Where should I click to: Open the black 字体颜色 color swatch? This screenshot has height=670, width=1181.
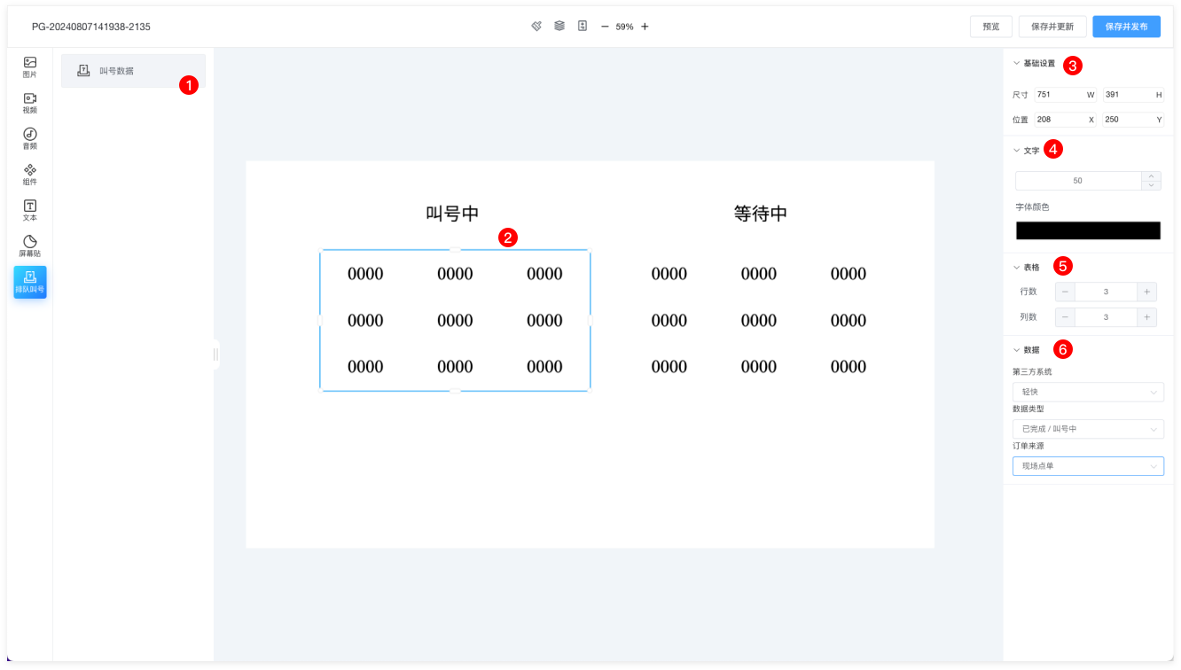click(x=1088, y=230)
